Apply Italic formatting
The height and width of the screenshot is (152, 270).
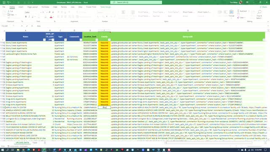tap(29, 17)
